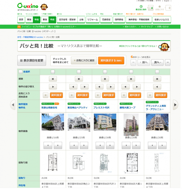182x190 pixels.
Task: Click the dog mascot next to the logo
Action: pyautogui.click(x=44, y=7)
